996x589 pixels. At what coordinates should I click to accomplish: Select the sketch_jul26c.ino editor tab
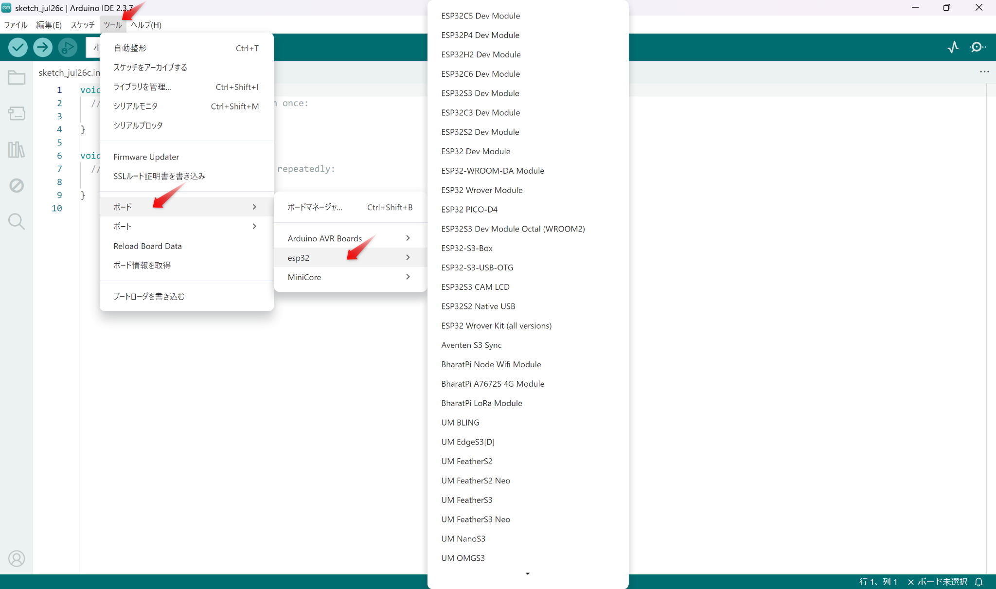(x=69, y=72)
